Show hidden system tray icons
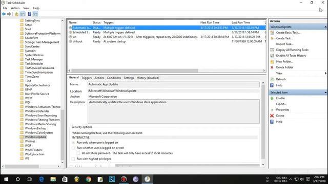The height and width of the screenshot is (184, 328). [291, 179]
